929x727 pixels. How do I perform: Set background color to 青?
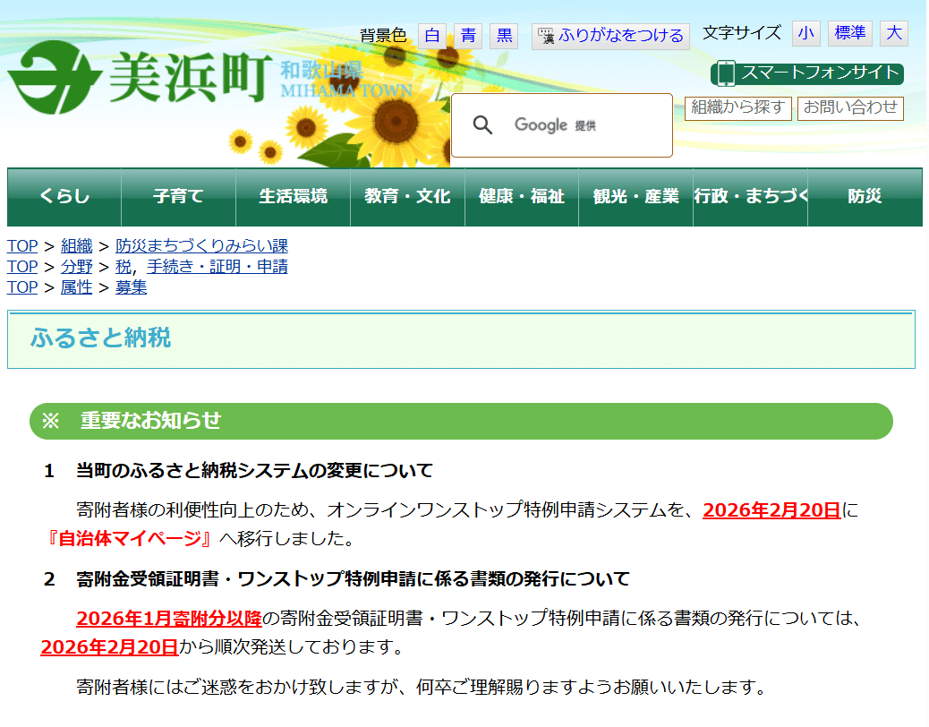[468, 36]
